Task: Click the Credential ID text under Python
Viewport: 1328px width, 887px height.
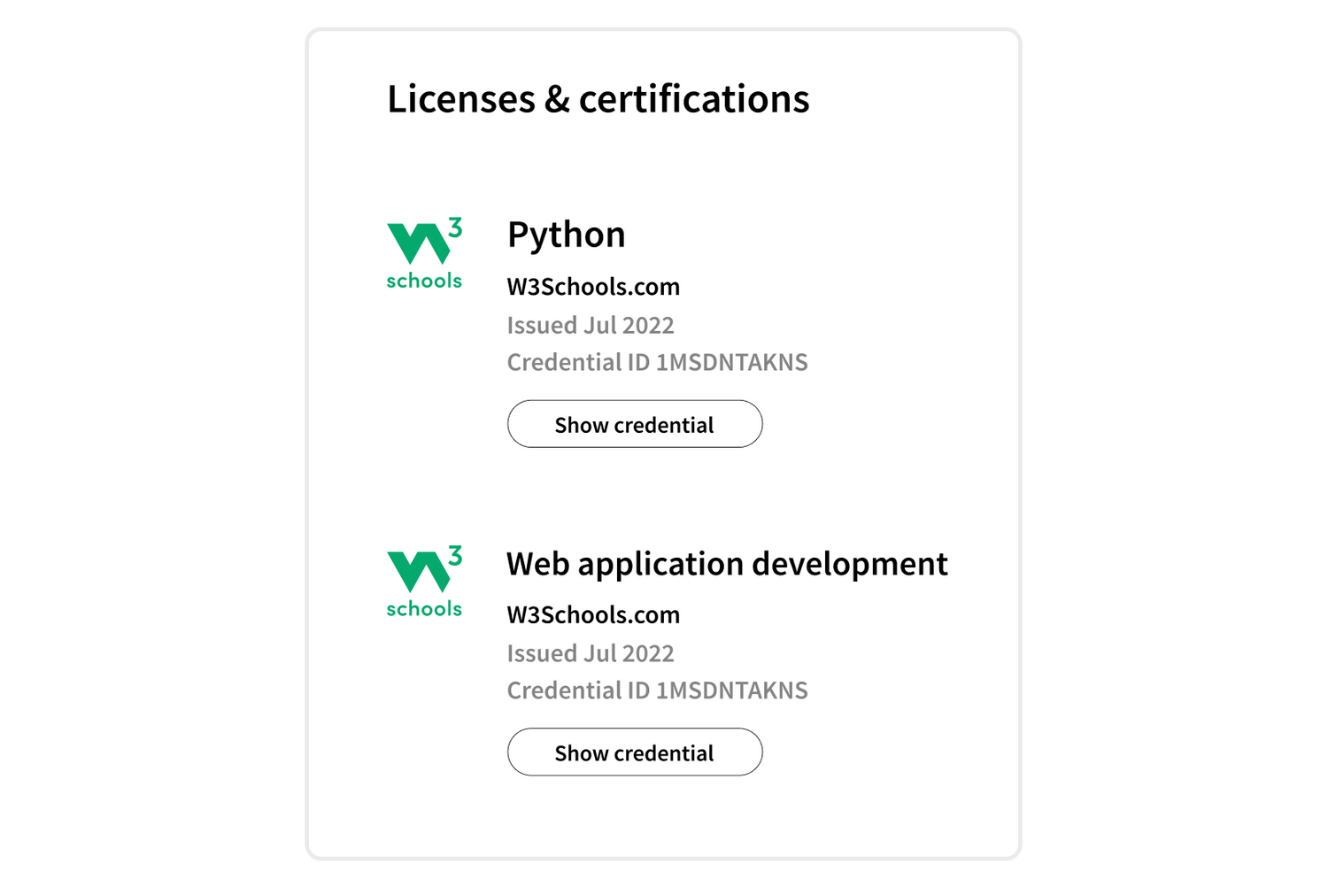Action: (657, 362)
